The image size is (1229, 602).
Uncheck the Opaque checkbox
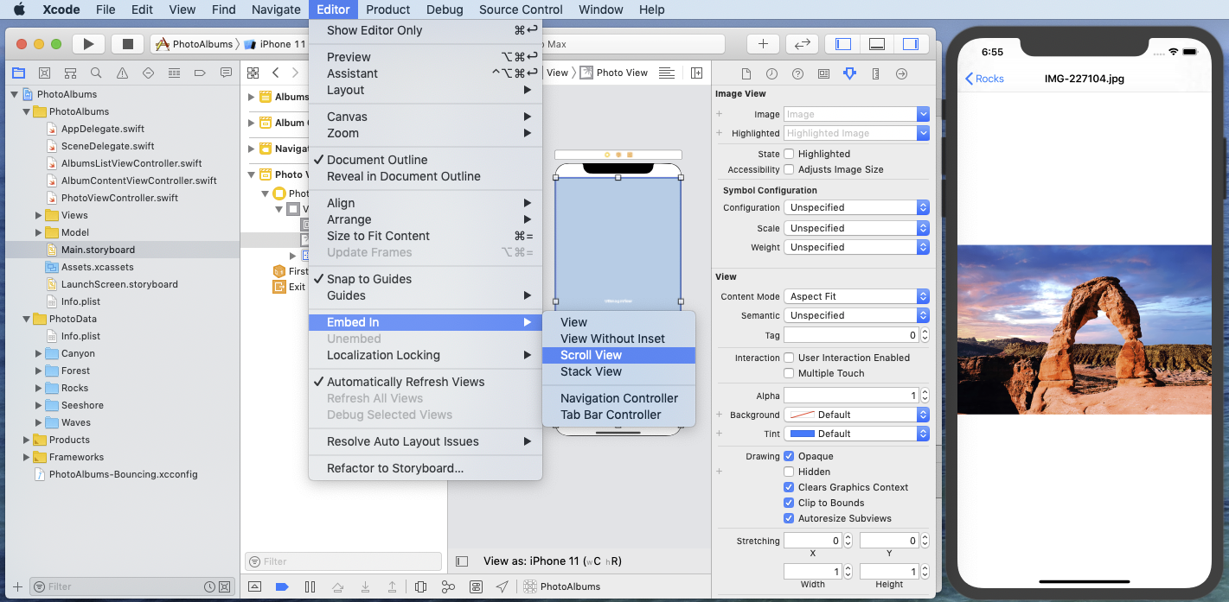click(x=789, y=456)
